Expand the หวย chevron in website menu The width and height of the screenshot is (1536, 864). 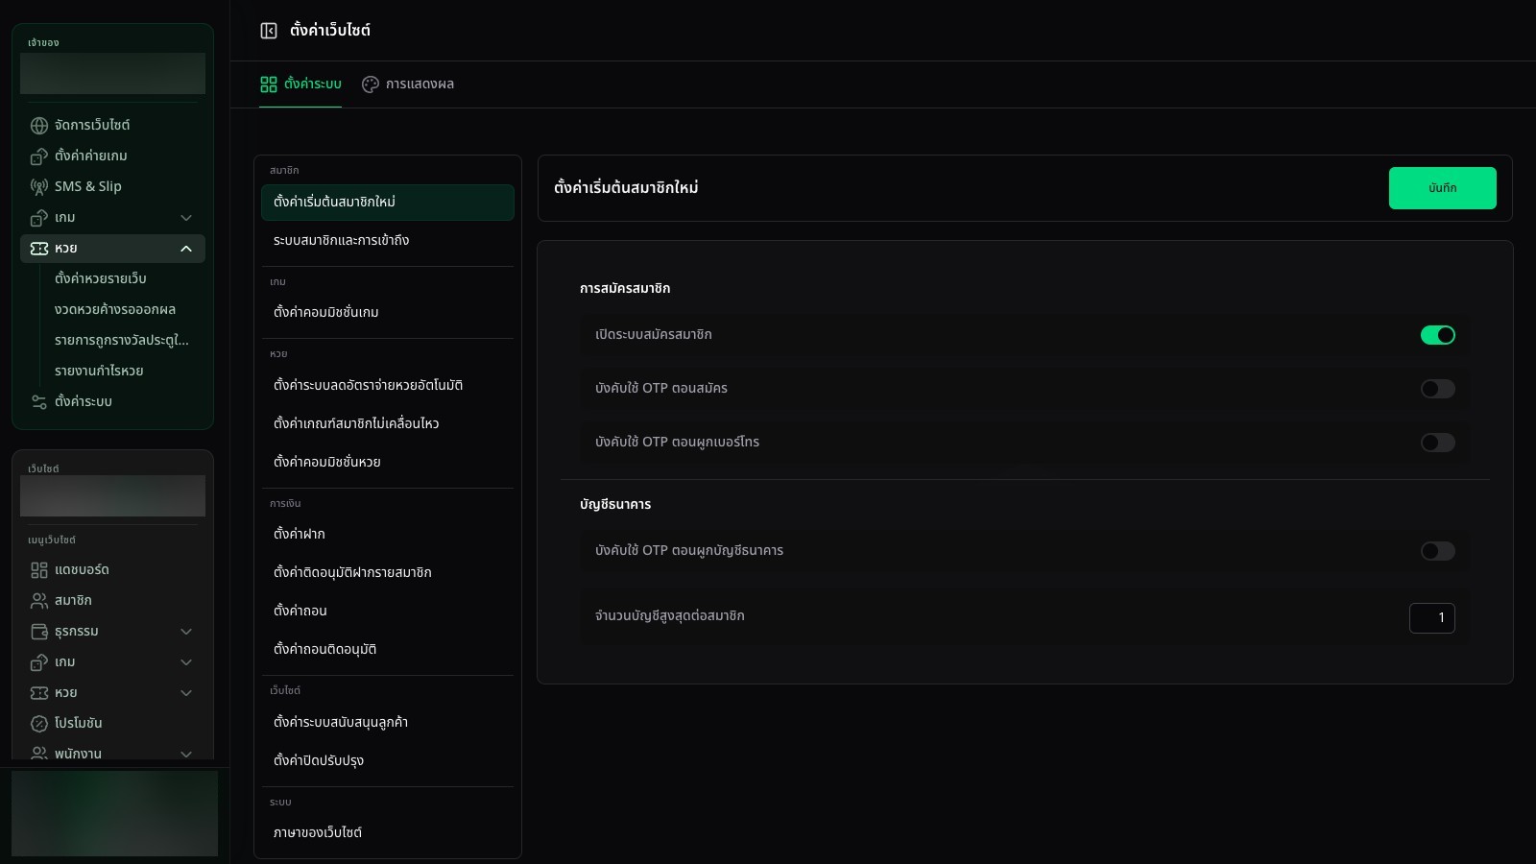click(x=186, y=693)
